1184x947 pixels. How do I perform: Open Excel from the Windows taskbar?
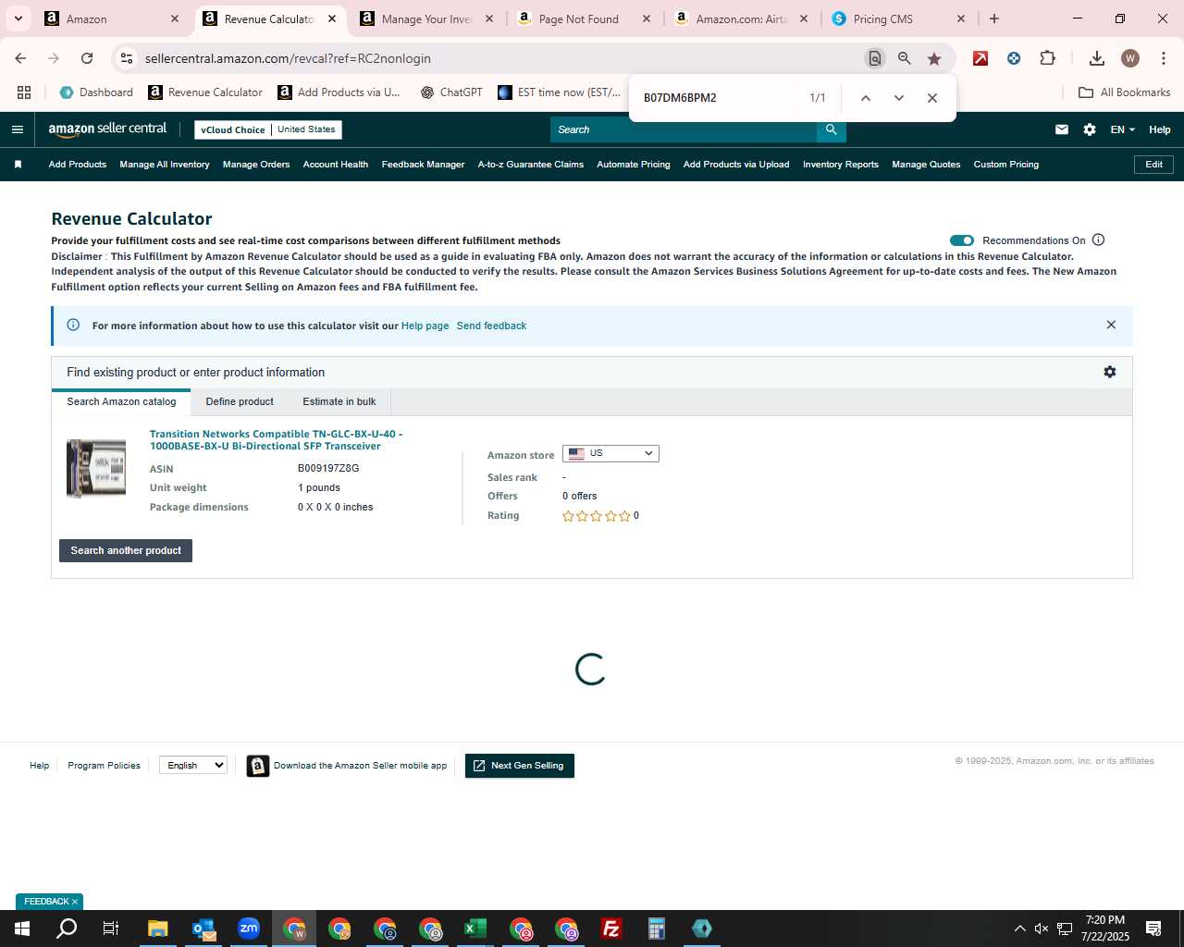pos(475,929)
